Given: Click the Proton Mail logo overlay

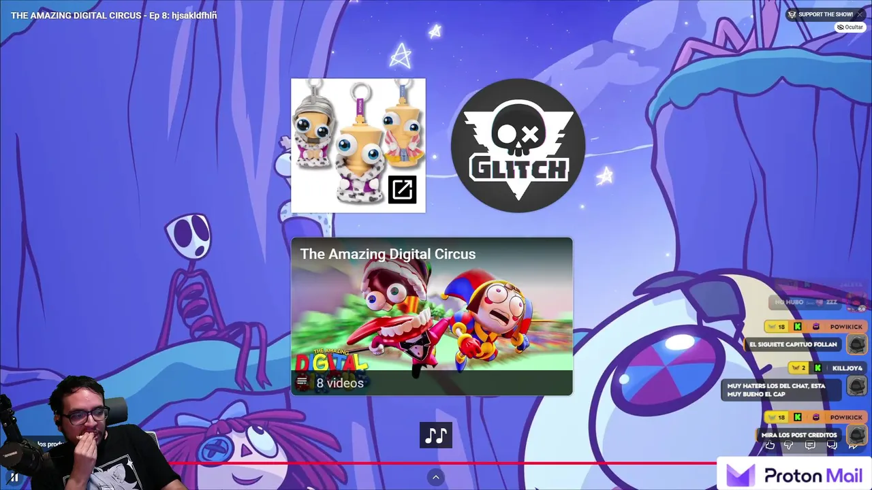Looking at the screenshot, I should pyautogui.click(x=794, y=475).
